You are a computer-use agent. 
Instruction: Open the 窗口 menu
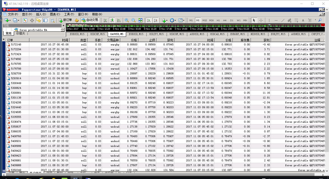83,14
